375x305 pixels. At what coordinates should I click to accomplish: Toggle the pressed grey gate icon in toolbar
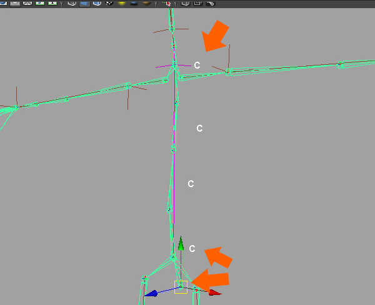[15, 3]
